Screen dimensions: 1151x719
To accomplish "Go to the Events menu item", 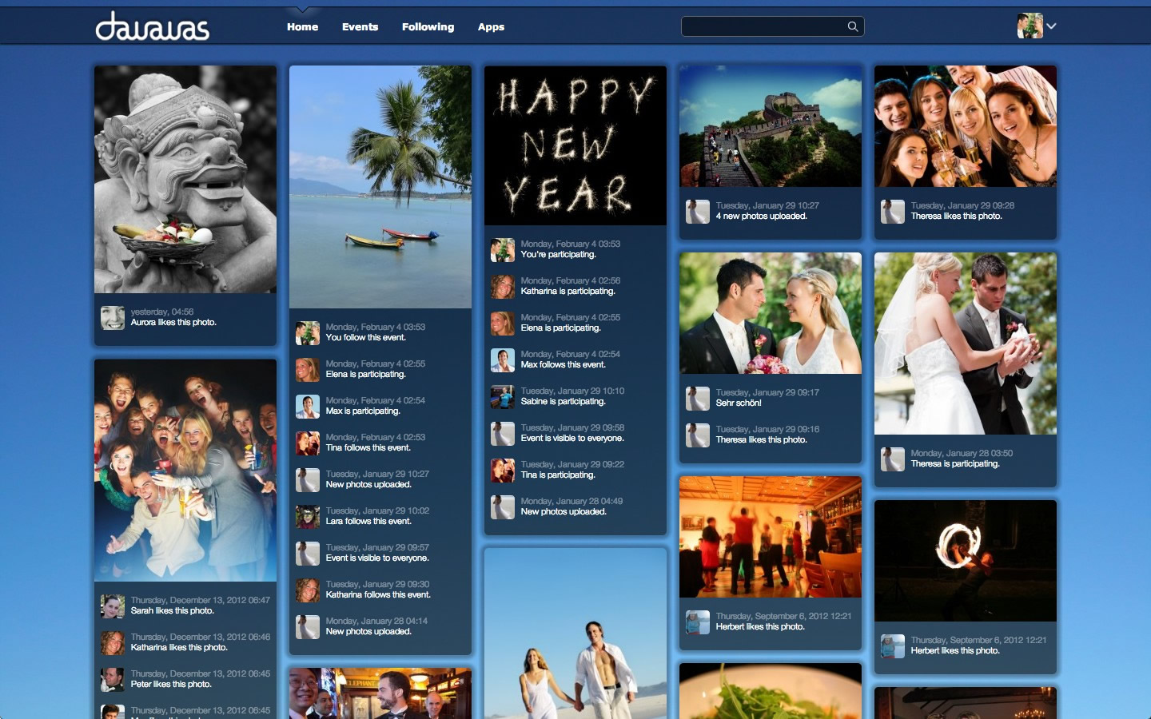I will [360, 26].
